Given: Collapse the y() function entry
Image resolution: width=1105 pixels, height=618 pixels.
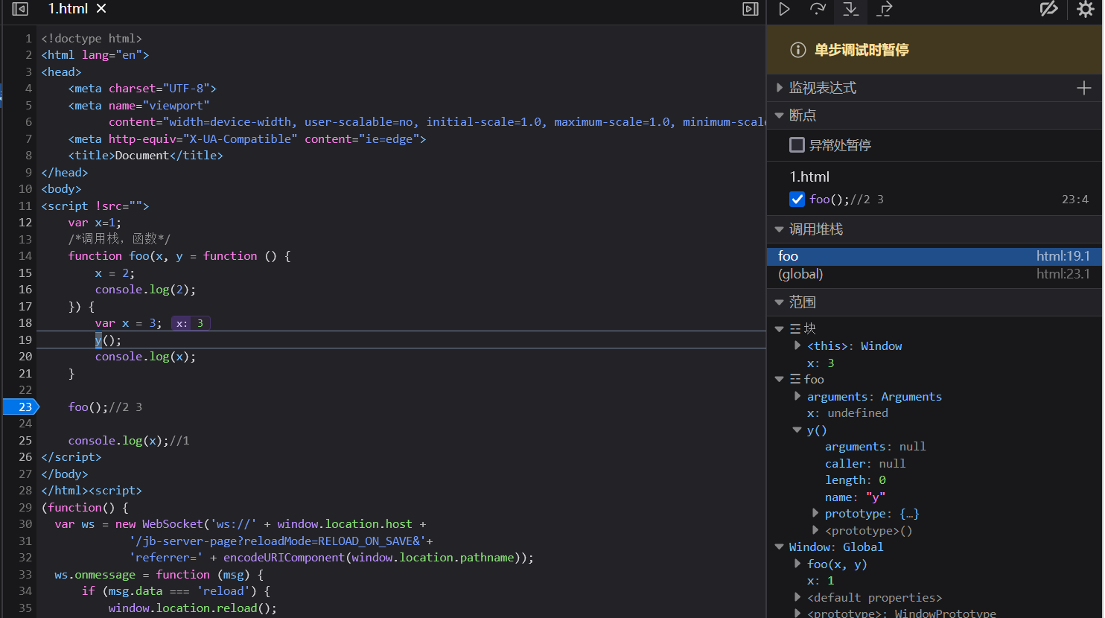Looking at the screenshot, I should 797,430.
